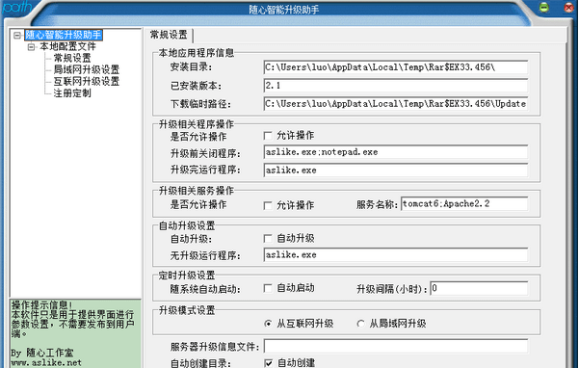This screenshot has height=368, width=579.
Task: Click the 操作提示信息! heading text
Action: (41, 305)
